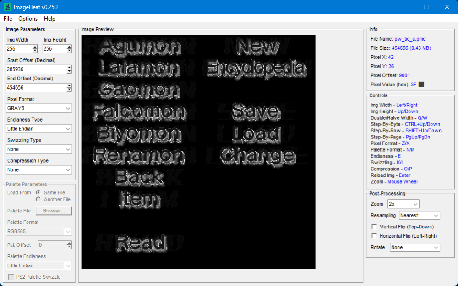Click the N/M palette format shortcut
The image size is (458, 286).
coord(410,150)
